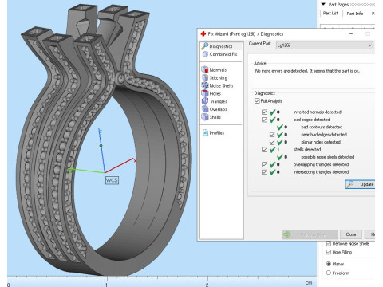Open the Stitching repair icon
The image size is (383, 287).
coord(205,77)
